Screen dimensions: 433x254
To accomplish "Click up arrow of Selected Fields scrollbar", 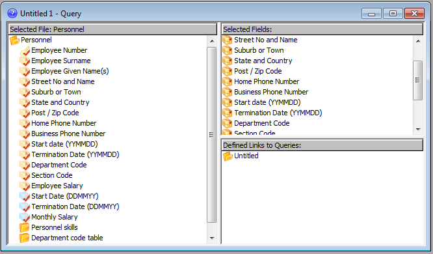I will (418, 41).
